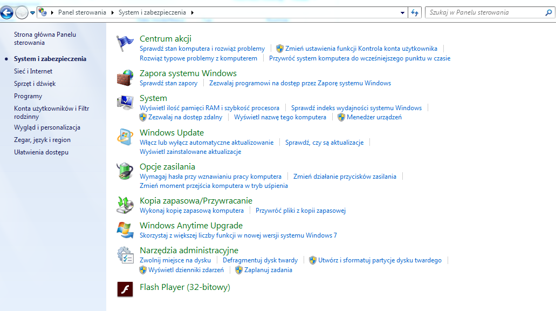Click Rozwiąż typowe problemy z komputerem

(x=198, y=58)
